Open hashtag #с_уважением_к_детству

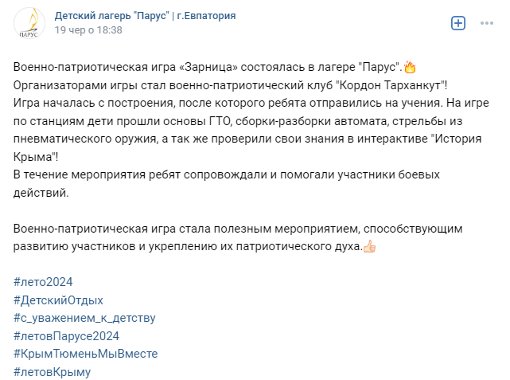tap(84, 318)
